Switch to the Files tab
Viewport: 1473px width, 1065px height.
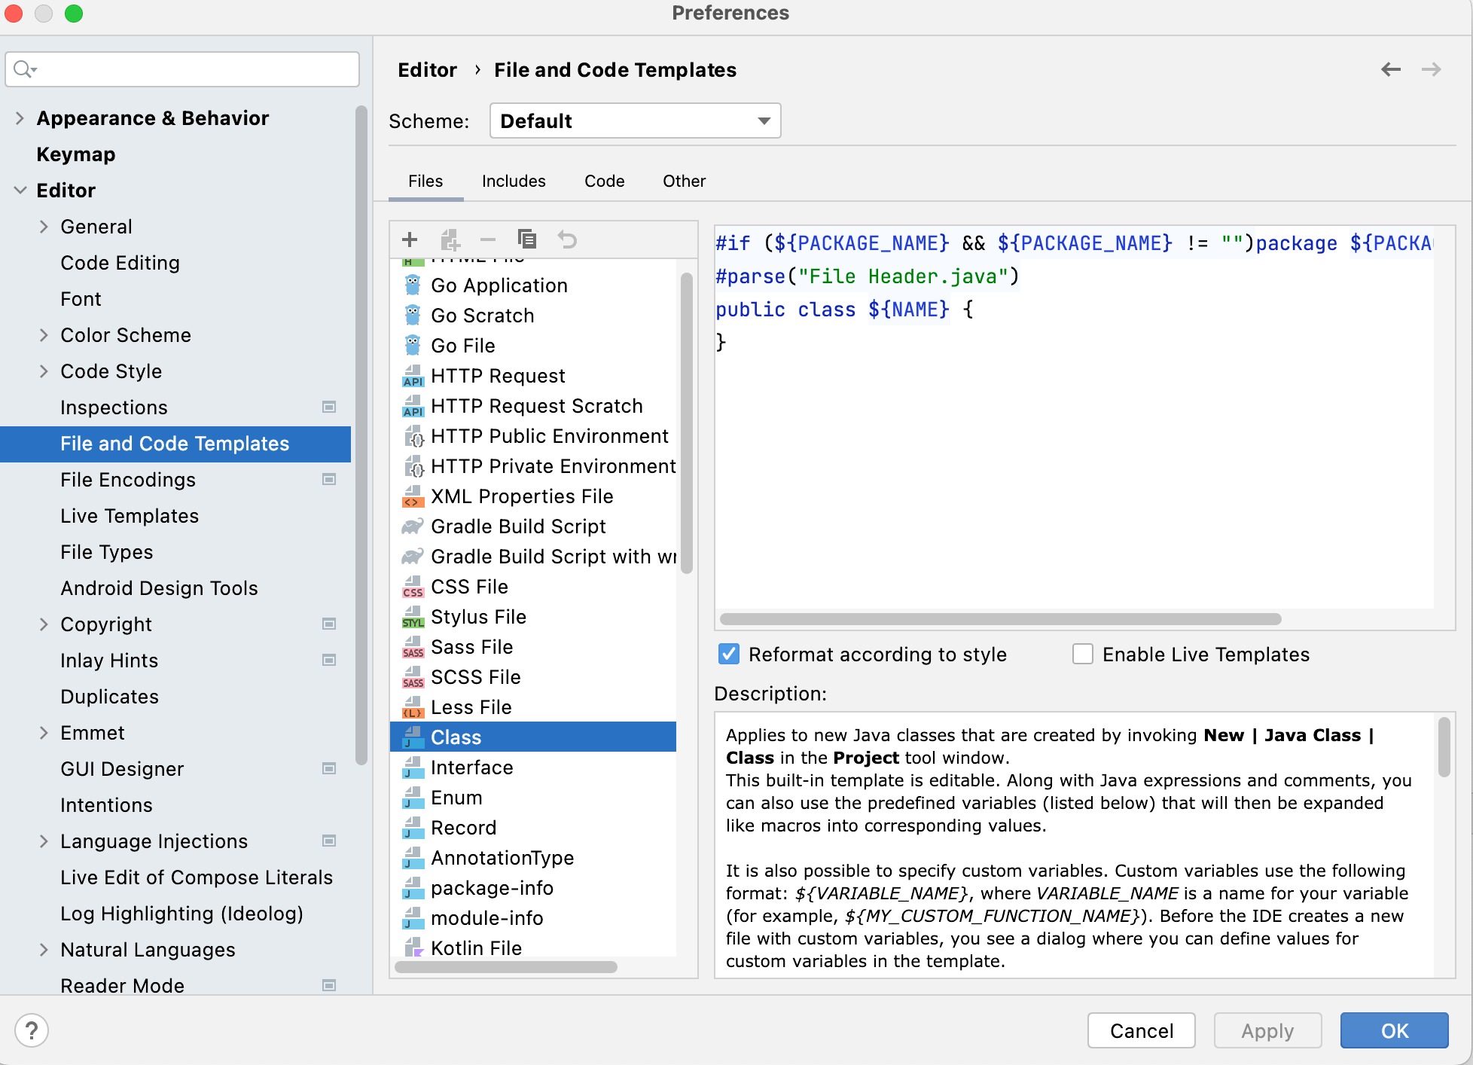click(425, 182)
